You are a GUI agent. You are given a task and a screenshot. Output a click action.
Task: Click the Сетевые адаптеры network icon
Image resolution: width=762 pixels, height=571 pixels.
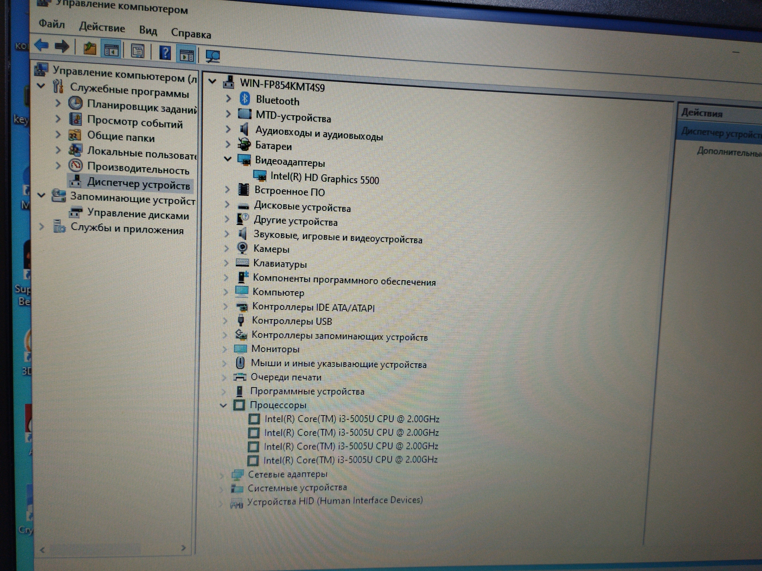coord(238,474)
